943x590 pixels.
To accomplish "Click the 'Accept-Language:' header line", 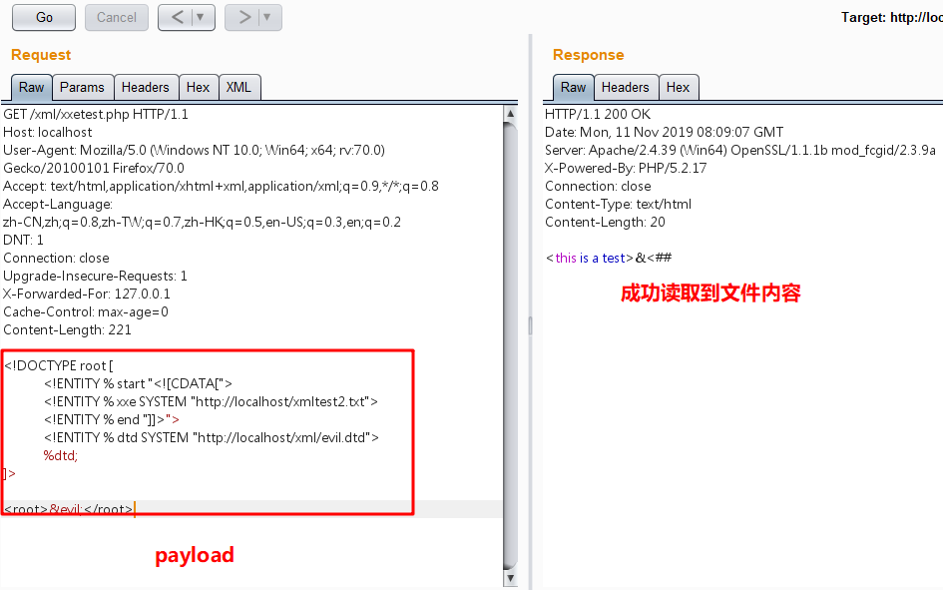I will (x=58, y=205).
